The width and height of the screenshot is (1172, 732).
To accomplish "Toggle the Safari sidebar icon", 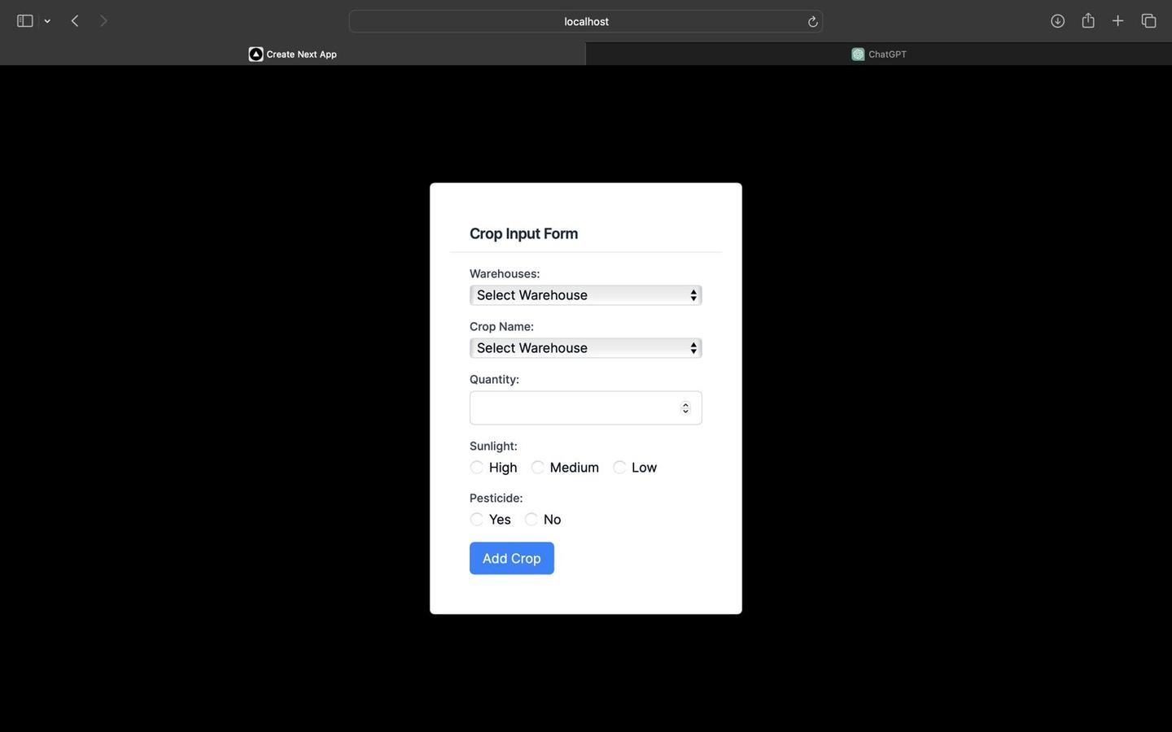I will coord(25,21).
